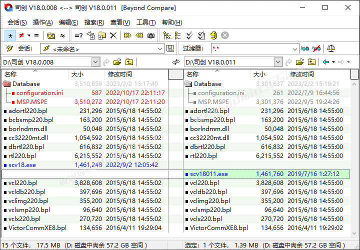Select rtl220.bpl in left pane
The image size is (360, 250).
coord(22,156)
